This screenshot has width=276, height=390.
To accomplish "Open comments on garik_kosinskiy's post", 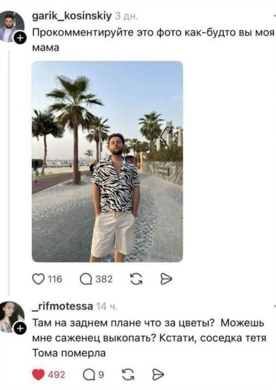I will coord(86,280).
